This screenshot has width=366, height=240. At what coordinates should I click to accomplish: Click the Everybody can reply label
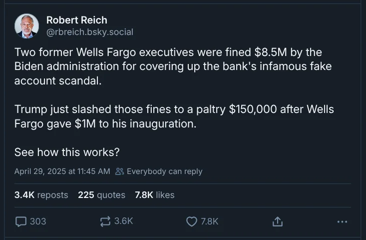click(164, 171)
